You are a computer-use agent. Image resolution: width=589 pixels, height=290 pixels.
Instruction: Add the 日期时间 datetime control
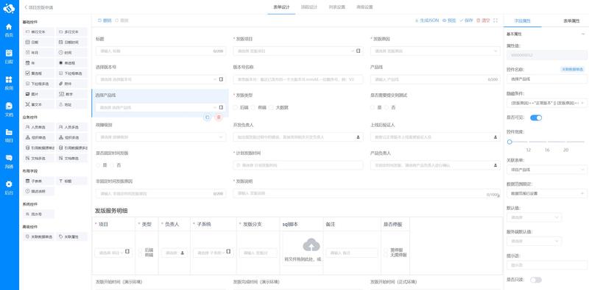(71, 43)
